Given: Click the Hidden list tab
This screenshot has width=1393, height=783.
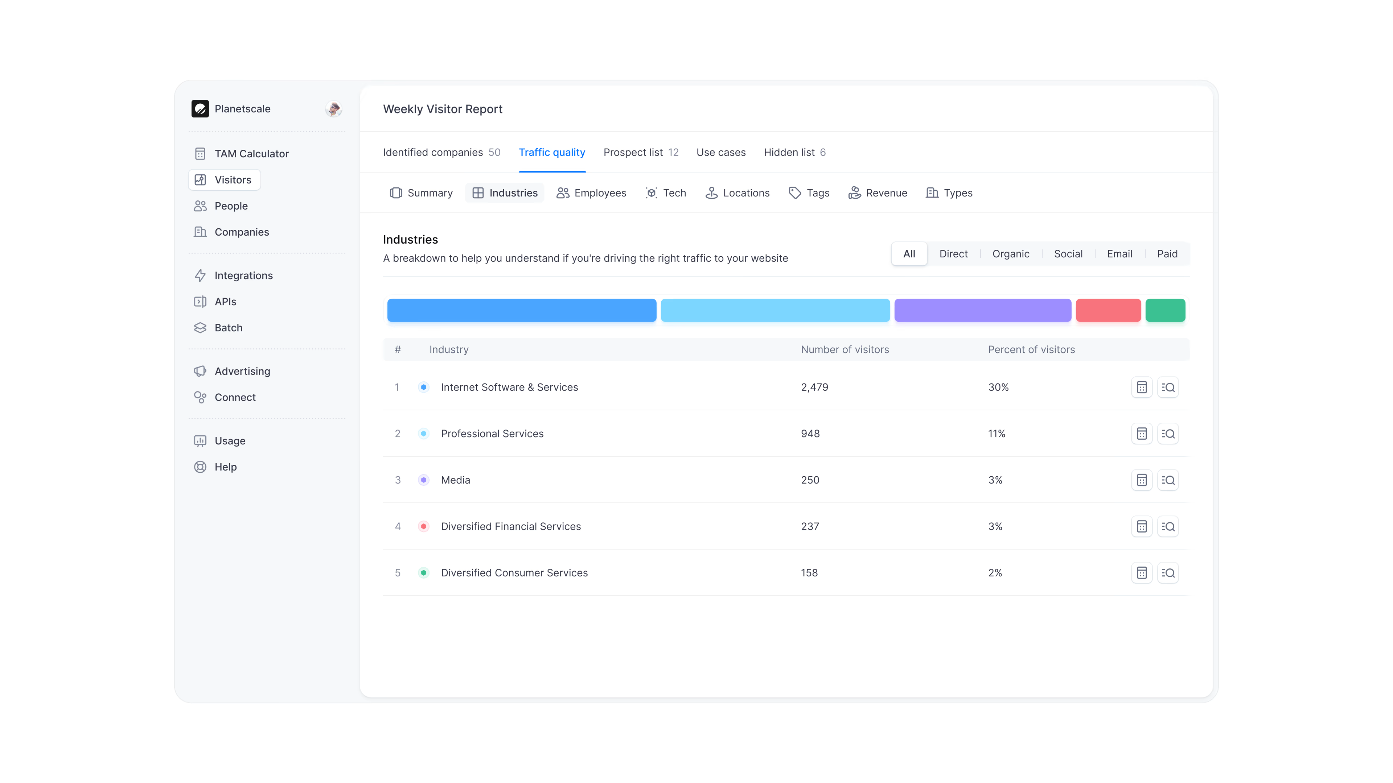Looking at the screenshot, I should click(794, 152).
